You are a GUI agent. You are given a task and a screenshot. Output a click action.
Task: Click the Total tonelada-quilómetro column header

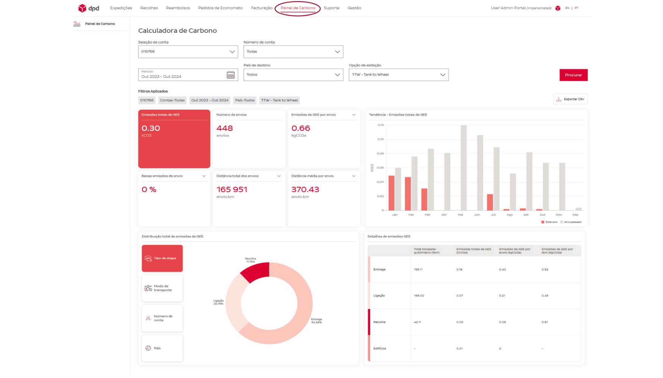[427, 251]
